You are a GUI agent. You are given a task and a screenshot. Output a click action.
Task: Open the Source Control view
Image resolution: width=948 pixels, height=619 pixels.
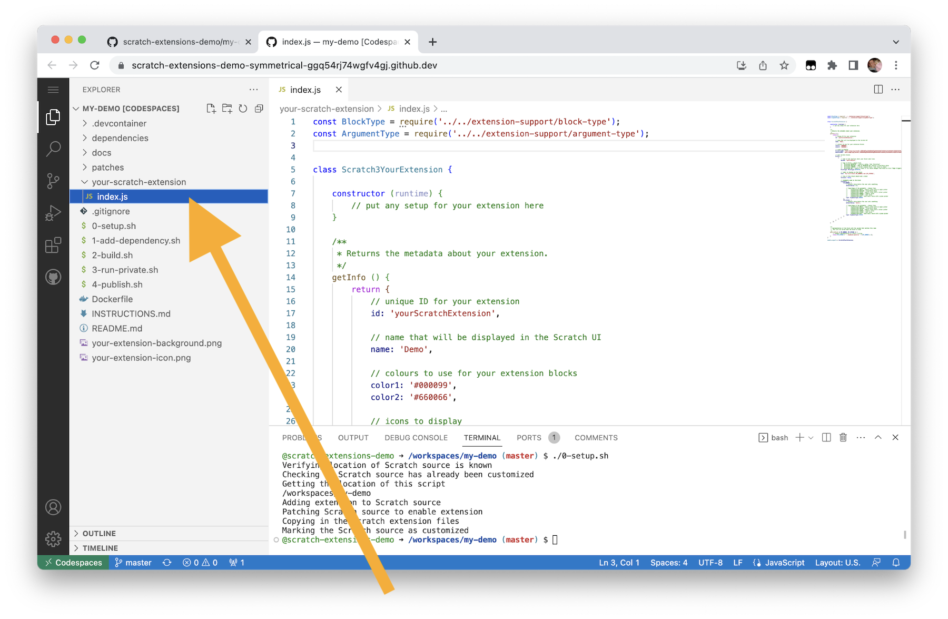pos(53,181)
